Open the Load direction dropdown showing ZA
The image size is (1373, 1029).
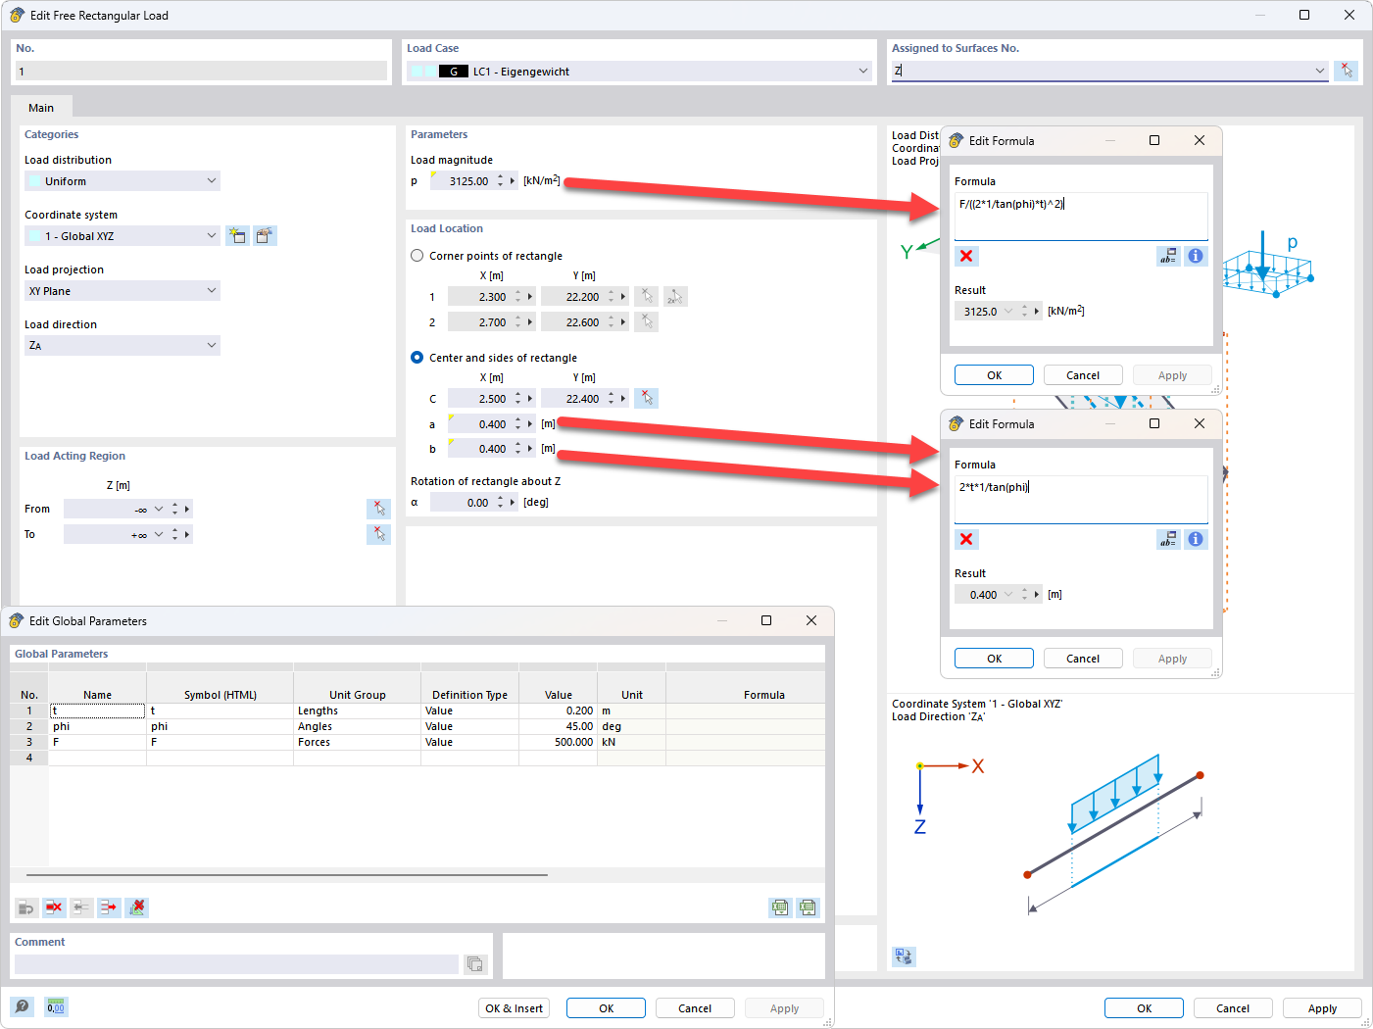click(123, 346)
